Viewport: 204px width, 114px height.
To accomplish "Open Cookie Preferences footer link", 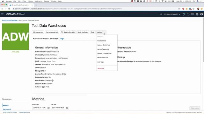I will (x=24, y=112).
